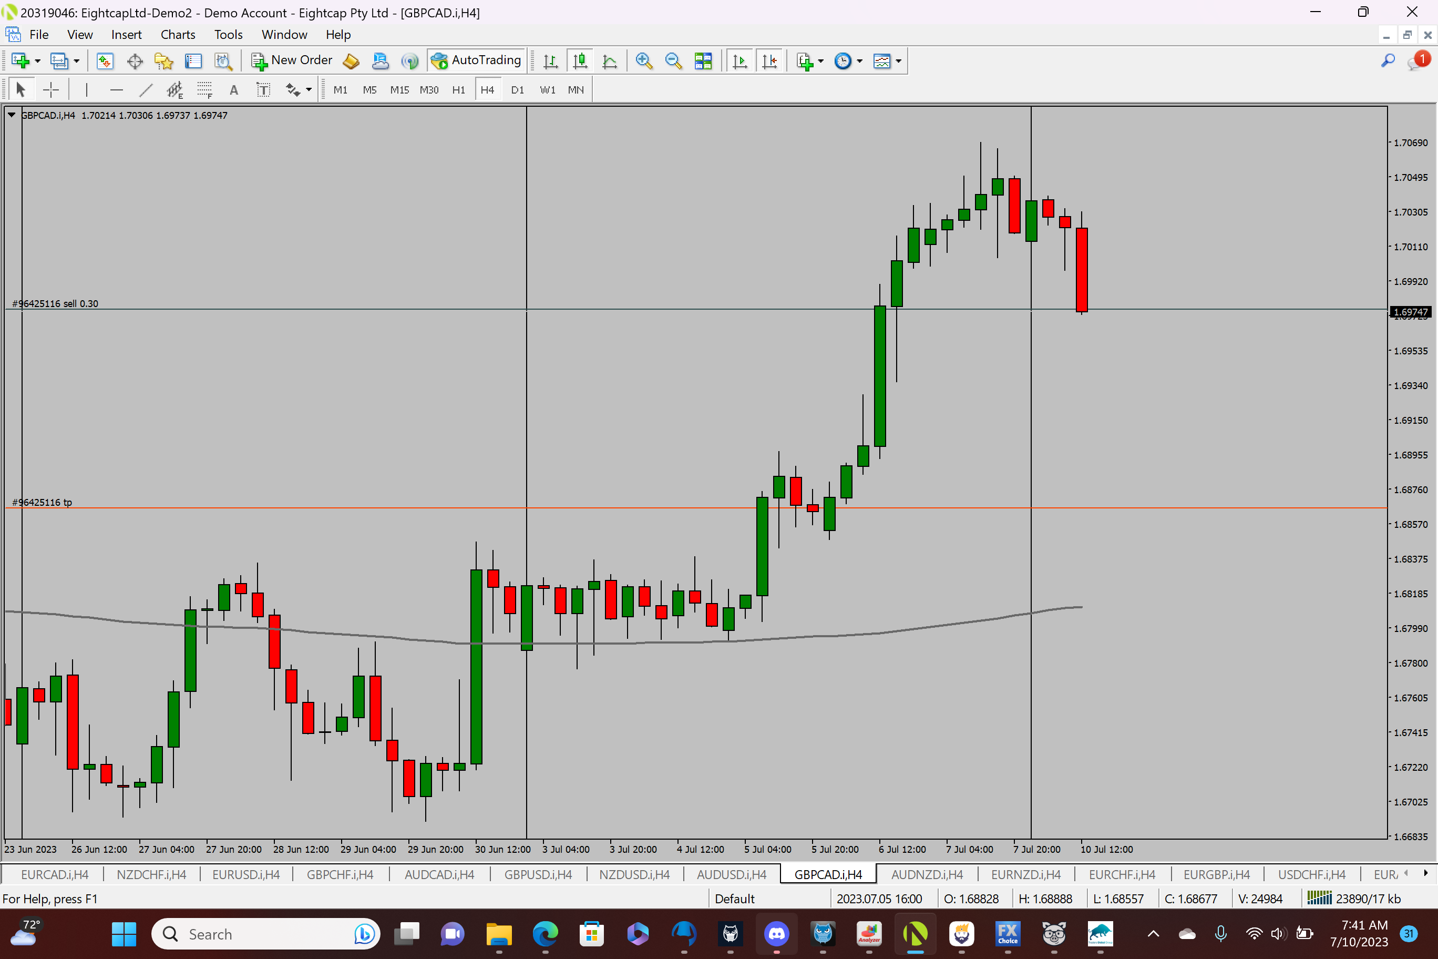
Task: Expand the Indicators list dropdown arrow
Action: click(x=821, y=60)
